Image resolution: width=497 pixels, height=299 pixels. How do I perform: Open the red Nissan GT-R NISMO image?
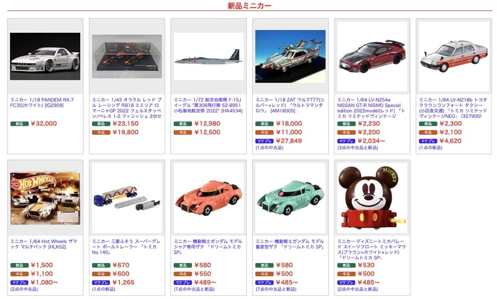(372, 56)
